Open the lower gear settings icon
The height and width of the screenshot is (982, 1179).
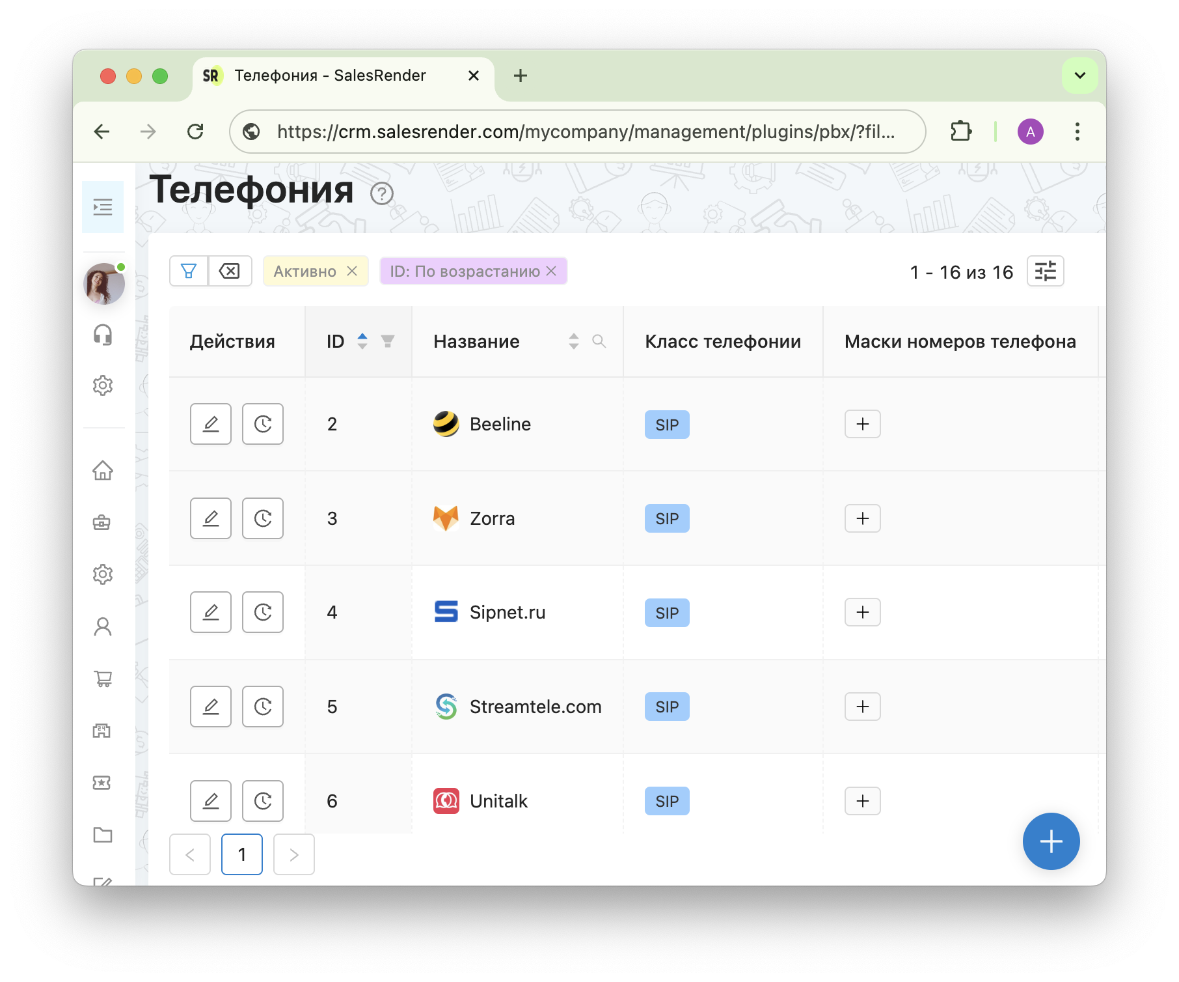(103, 574)
